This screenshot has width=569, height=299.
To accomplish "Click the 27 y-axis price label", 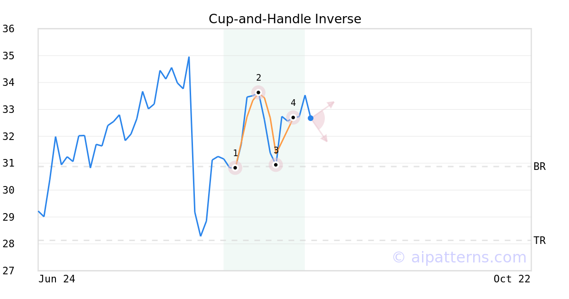I will pyautogui.click(x=9, y=271).
